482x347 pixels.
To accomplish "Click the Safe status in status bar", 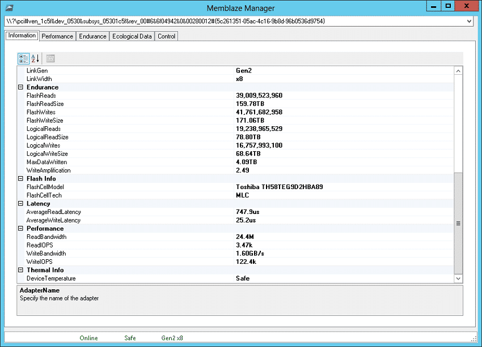I will point(130,338).
